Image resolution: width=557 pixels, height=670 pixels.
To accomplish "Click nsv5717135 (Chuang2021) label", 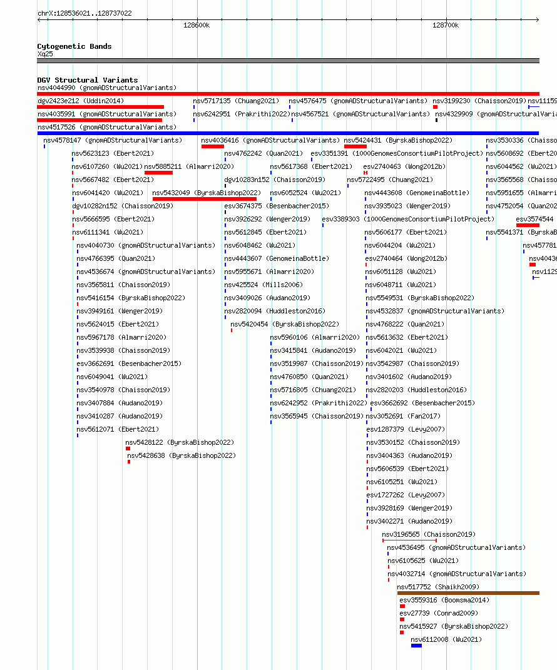I will 236,101.
